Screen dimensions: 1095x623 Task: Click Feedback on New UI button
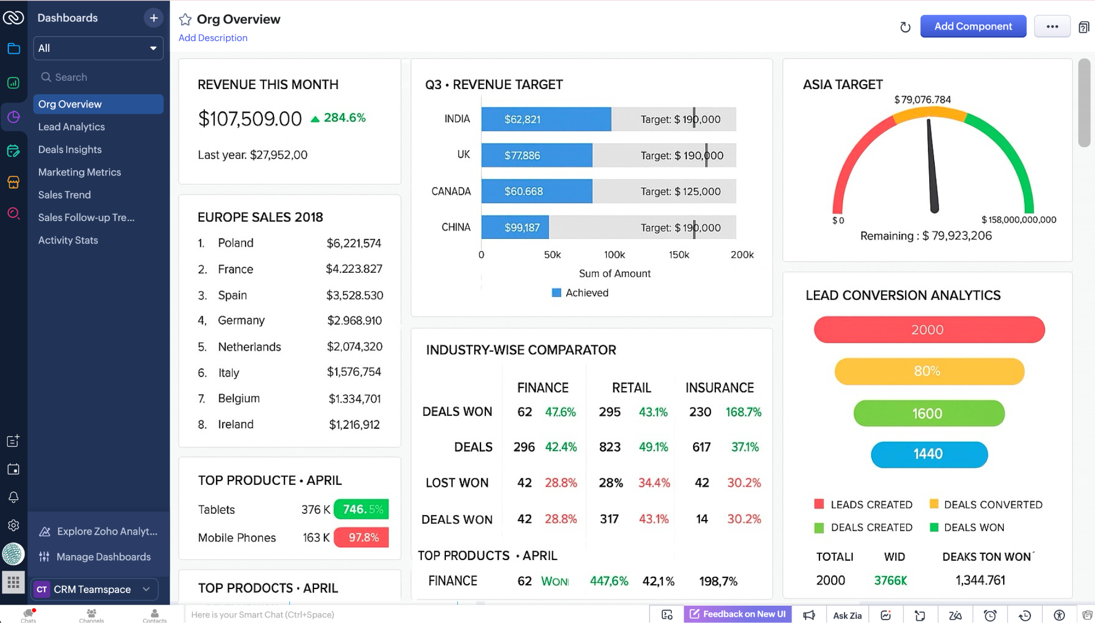tap(737, 614)
